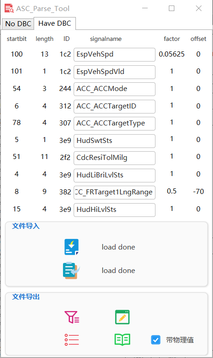Maximize the ASC_Parse_Tool window

[172, 8]
